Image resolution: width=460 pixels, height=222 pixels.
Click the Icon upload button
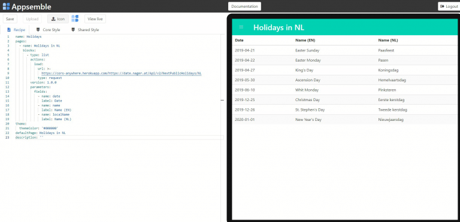pyautogui.click(x=58, y=19)
